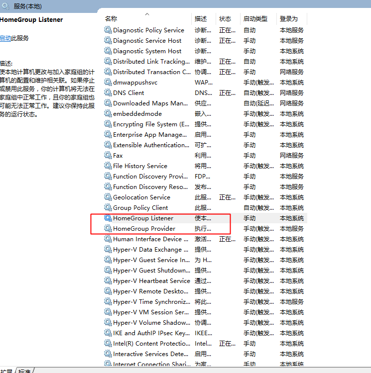This screenshot has width=371, height=373.
Task: Click IKEE... description of IKE and AuthIP
Action: 203,333
